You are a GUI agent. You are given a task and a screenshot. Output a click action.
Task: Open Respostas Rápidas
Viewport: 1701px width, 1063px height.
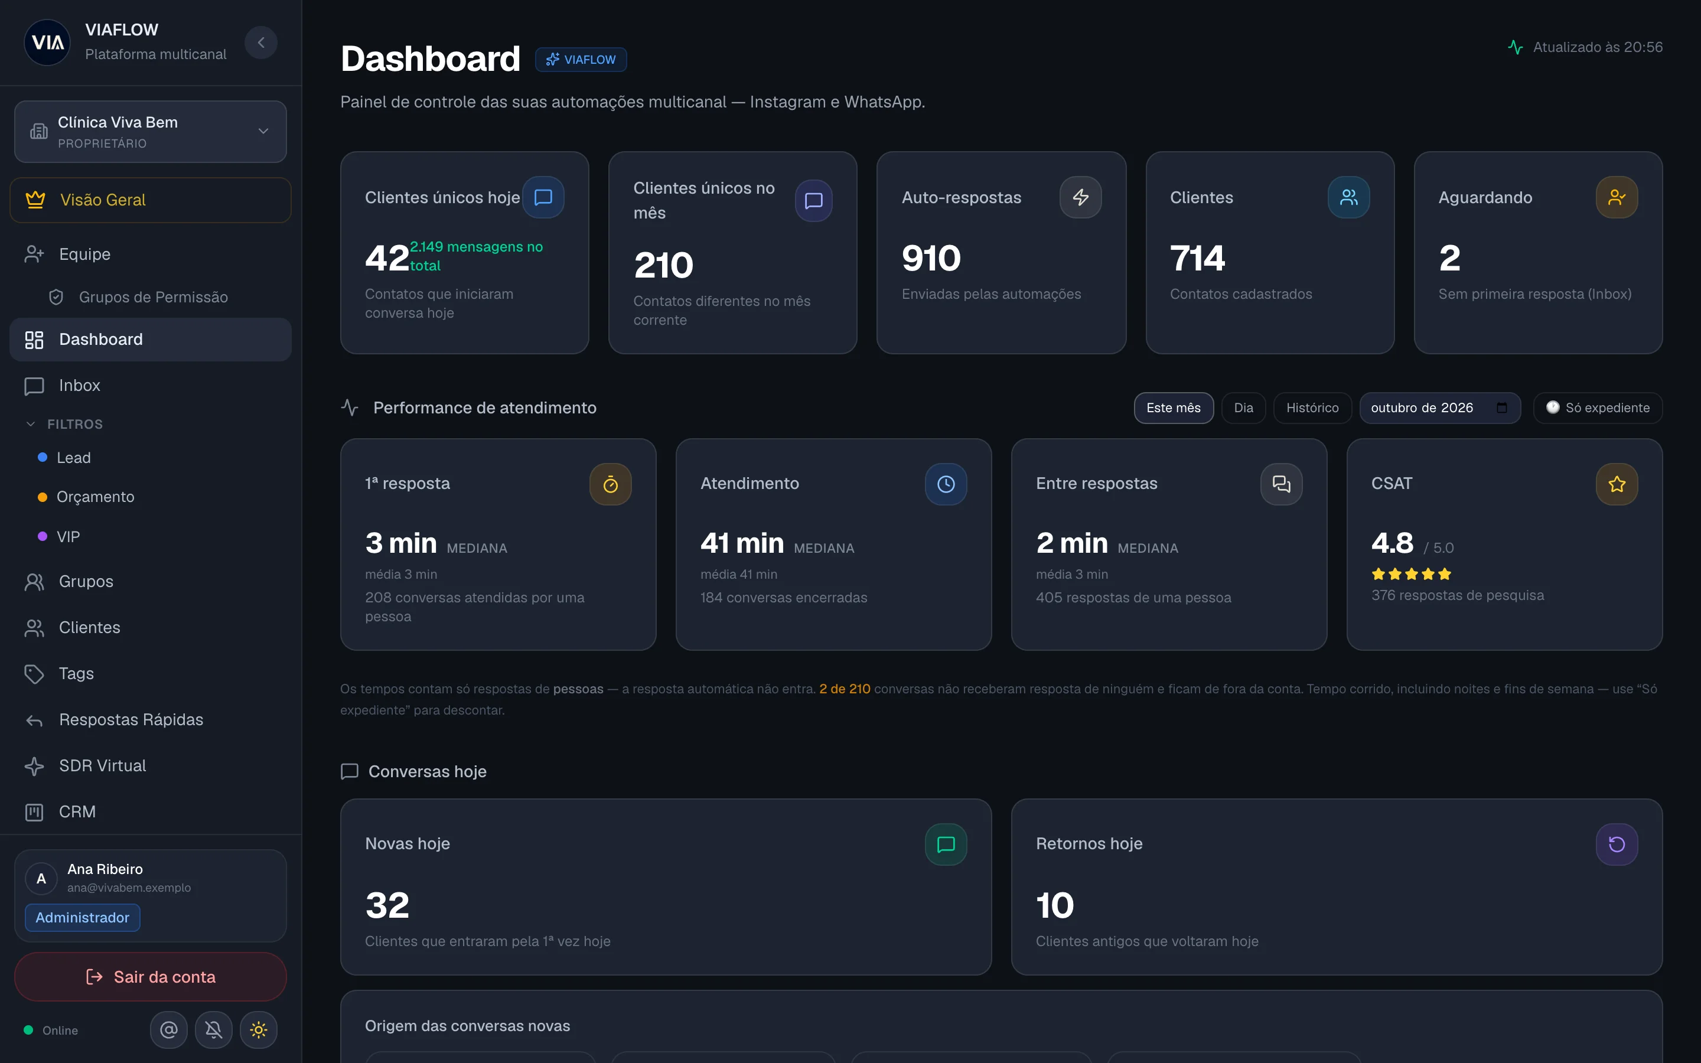coord(151,720)
